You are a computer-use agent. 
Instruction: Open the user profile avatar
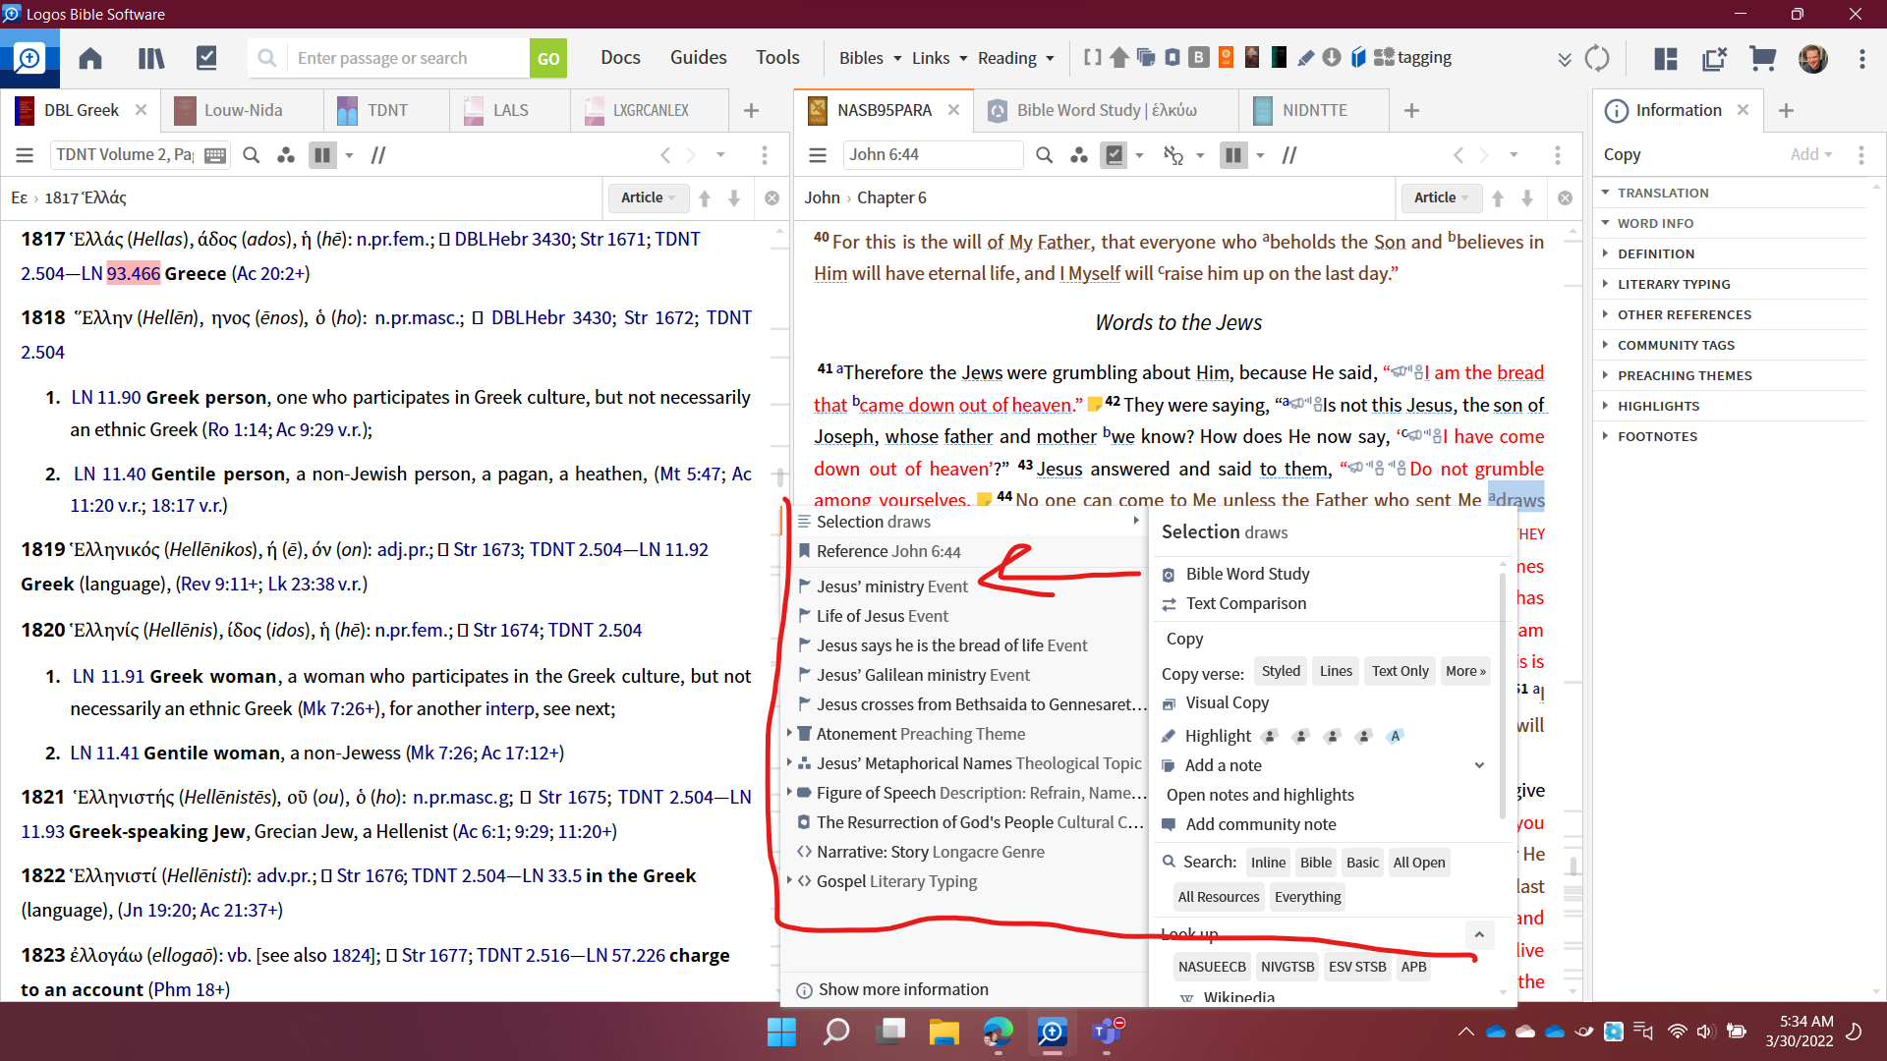(1813, 58)
